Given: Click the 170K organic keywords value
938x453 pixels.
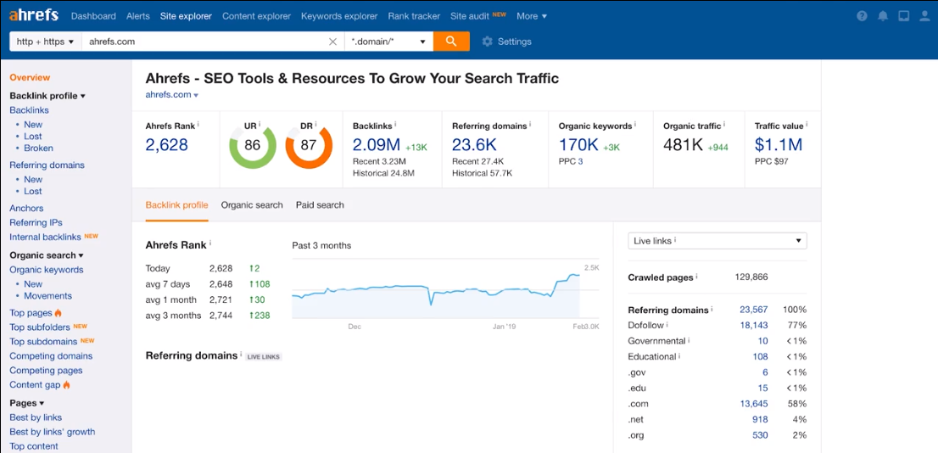Looking at the screenshot, I should (578, 145).
